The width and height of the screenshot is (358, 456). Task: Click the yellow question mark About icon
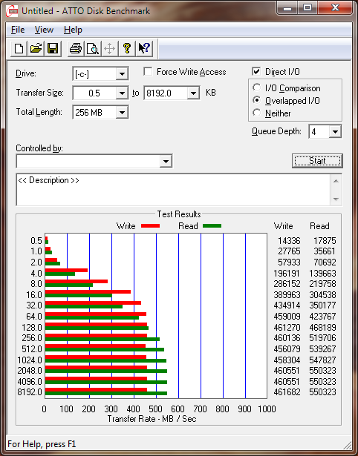pos(127,48)
